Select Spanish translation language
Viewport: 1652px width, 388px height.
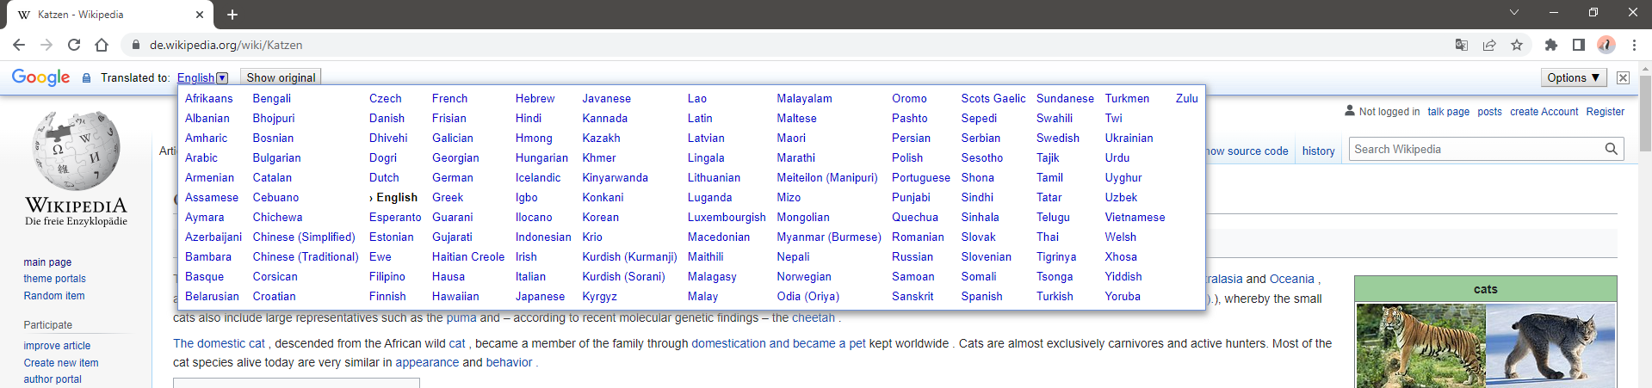981,296
